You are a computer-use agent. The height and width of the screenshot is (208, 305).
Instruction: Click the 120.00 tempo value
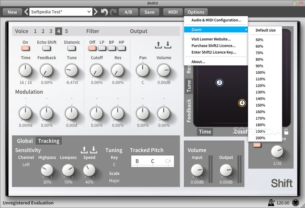click(283, 203)
